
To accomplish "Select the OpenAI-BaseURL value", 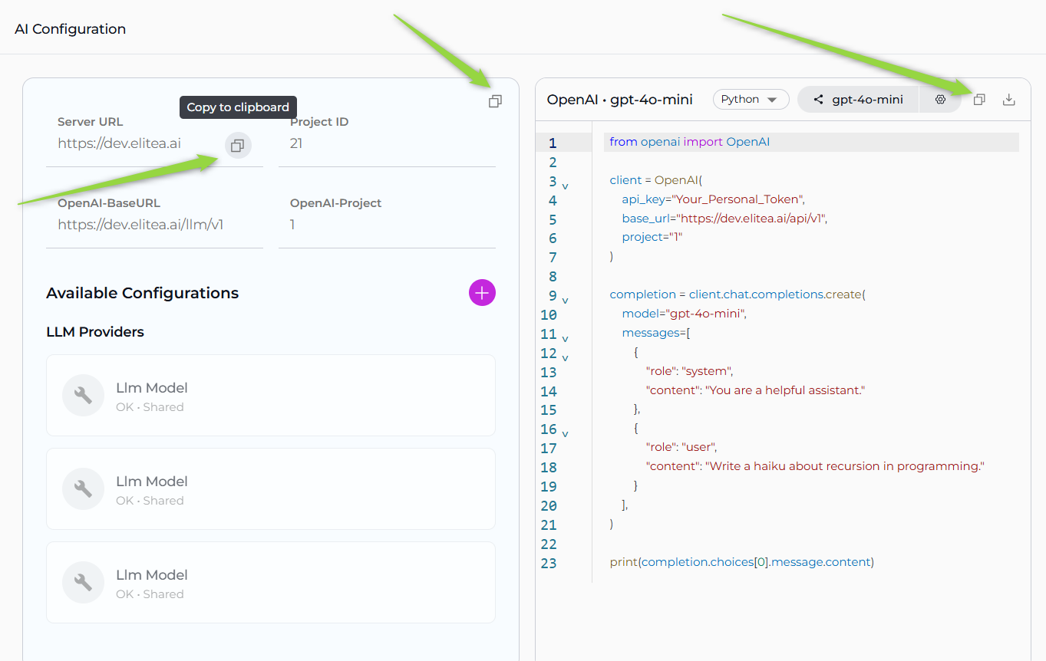I will coord(140,225).
